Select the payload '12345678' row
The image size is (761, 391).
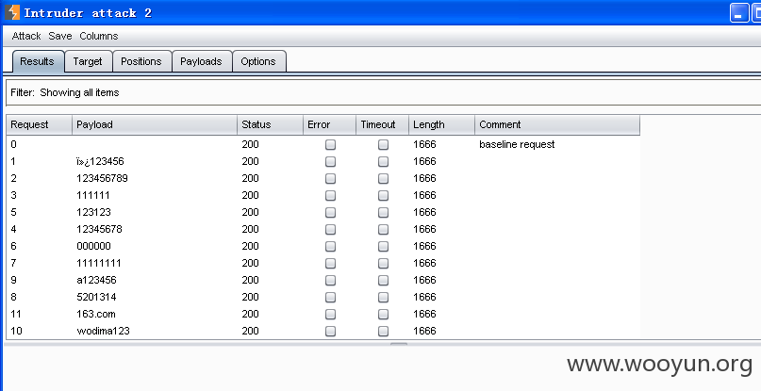323,230
